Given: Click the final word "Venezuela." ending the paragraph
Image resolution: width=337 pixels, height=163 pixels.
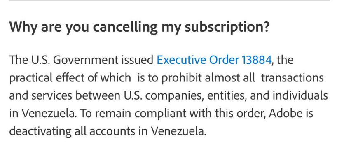Looking at the screenshot, I should (178, 131).
